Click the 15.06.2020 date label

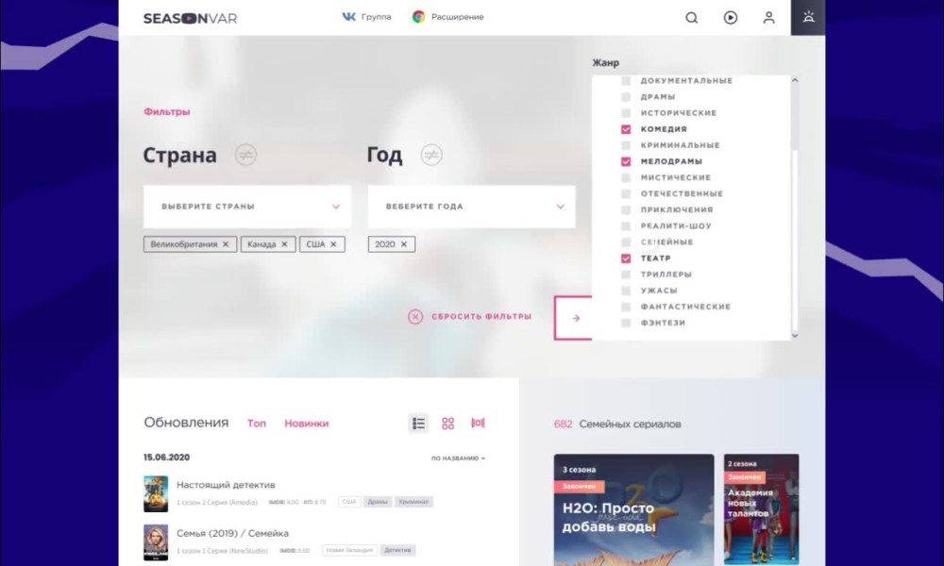coord(167,458)
